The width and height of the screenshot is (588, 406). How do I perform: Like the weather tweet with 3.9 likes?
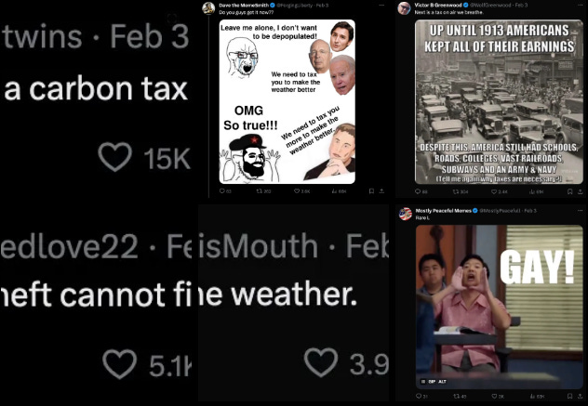[x=321, y=362]
